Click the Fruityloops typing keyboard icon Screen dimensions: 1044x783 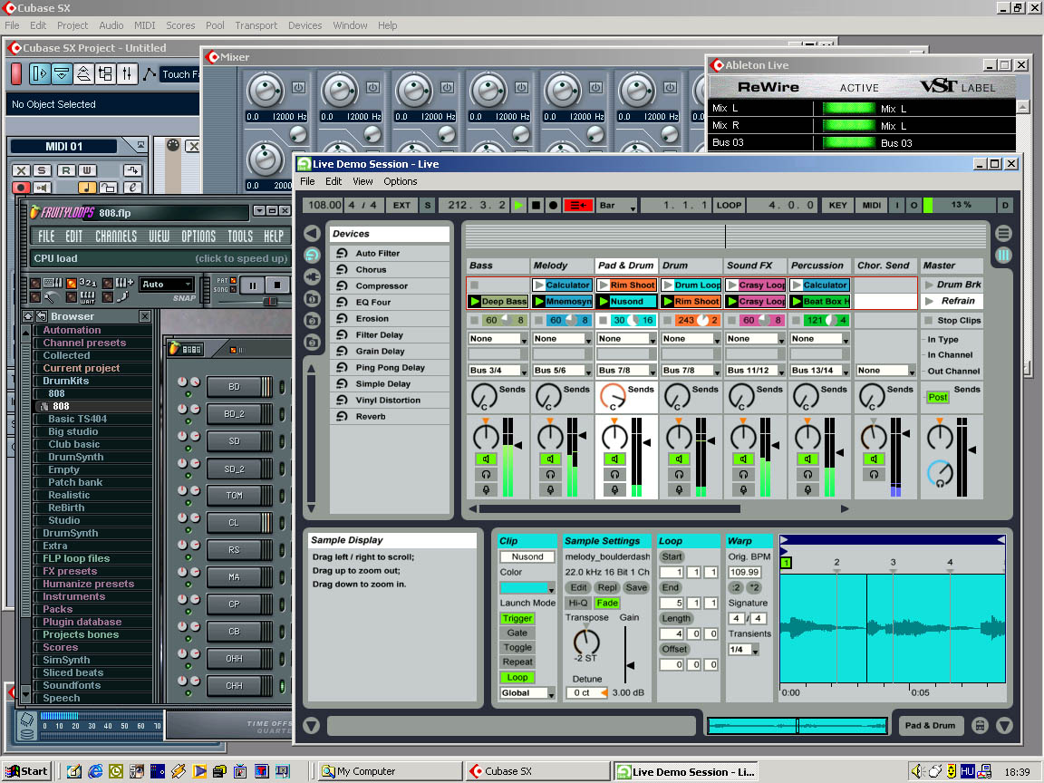click(x=53, y=283)
